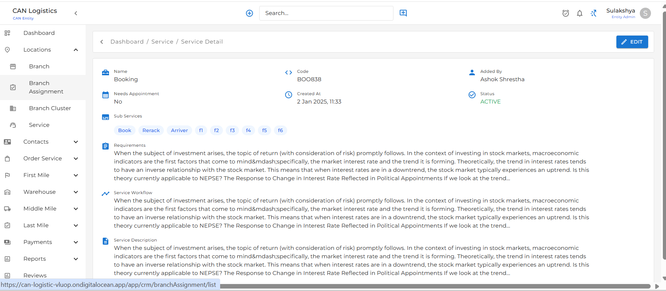Image resolution: width=666 pixels, height=291 pixels.
Task: Click the sparkle AI assistant icon
Action: click(594, 13)
